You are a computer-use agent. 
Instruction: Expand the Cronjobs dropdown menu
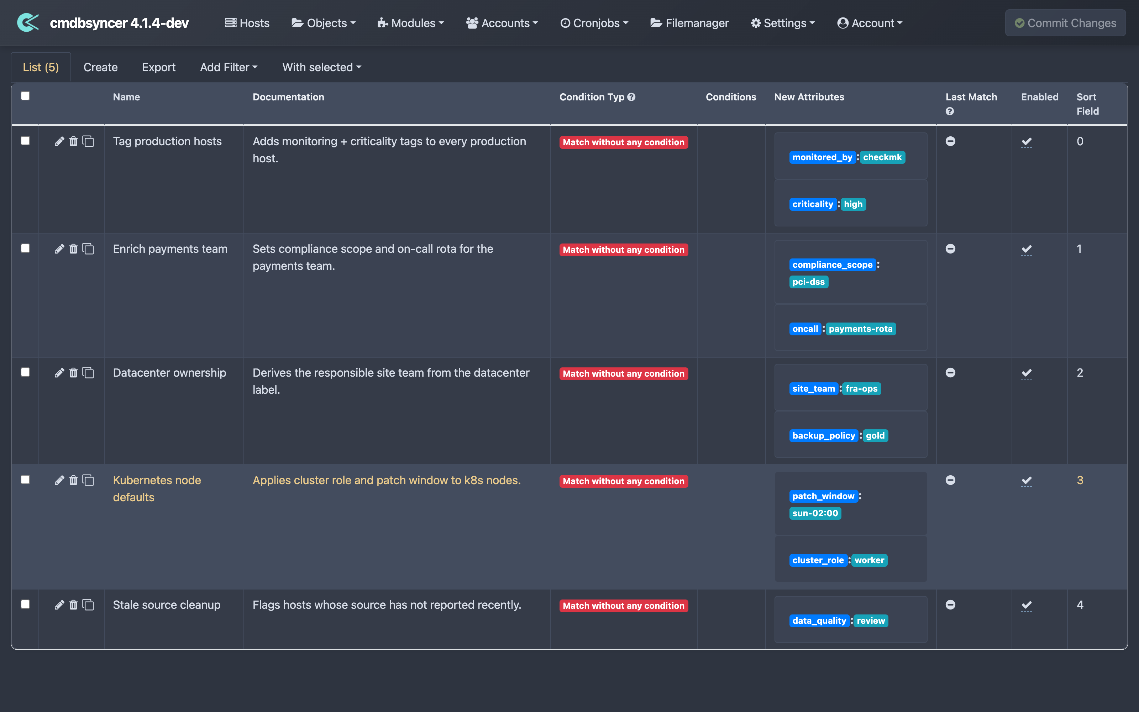click(594, 22)
